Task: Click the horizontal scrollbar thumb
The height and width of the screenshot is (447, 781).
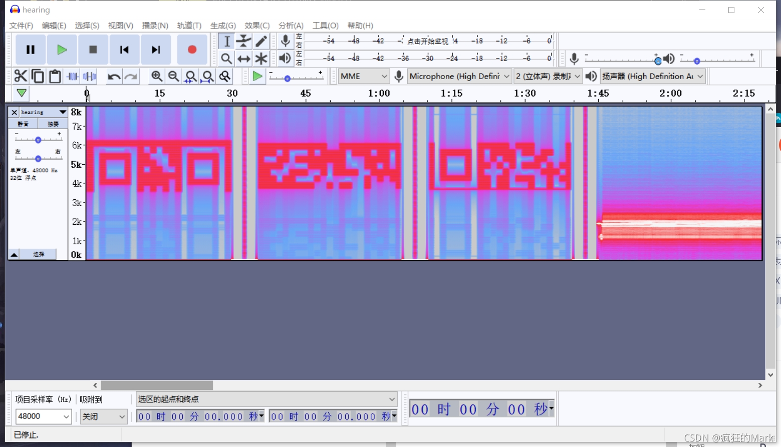Action: pos(157,385)
